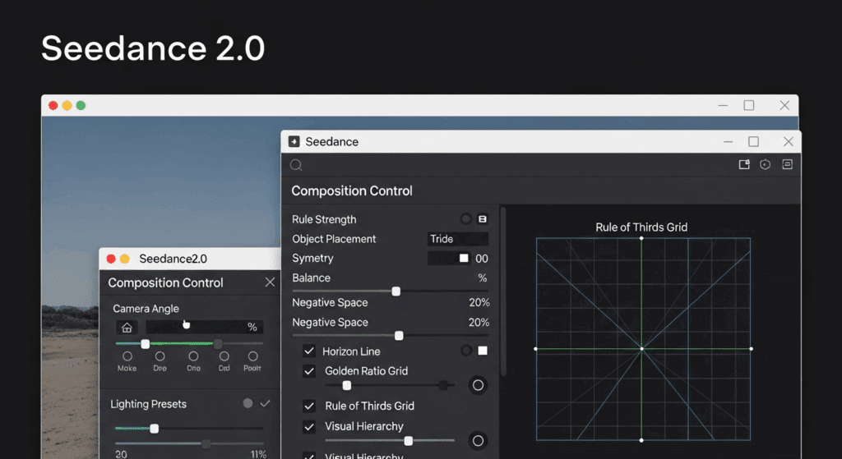
Task: Click the square icon beside Rule Strength
Action: [483, 219]
